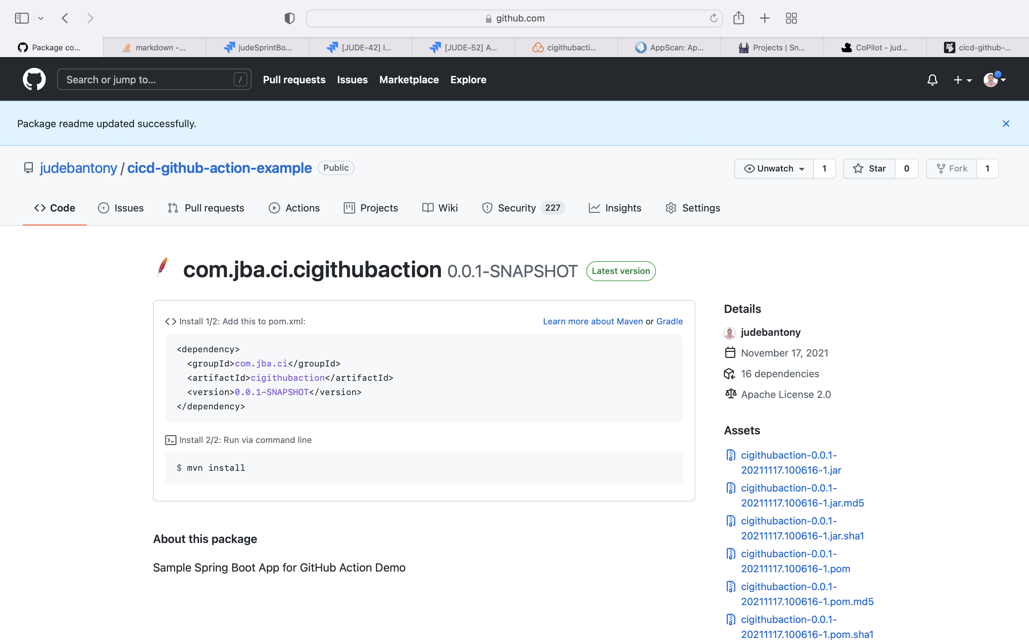Image resolution: width=1029 pixels, height=643 pixels.
Task: Click the privacy shield icon
Action: tap(289, 18)
